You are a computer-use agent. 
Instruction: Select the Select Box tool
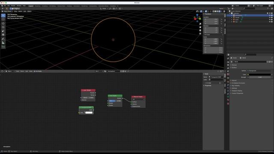pyautogui.click(x=3, y=15)
